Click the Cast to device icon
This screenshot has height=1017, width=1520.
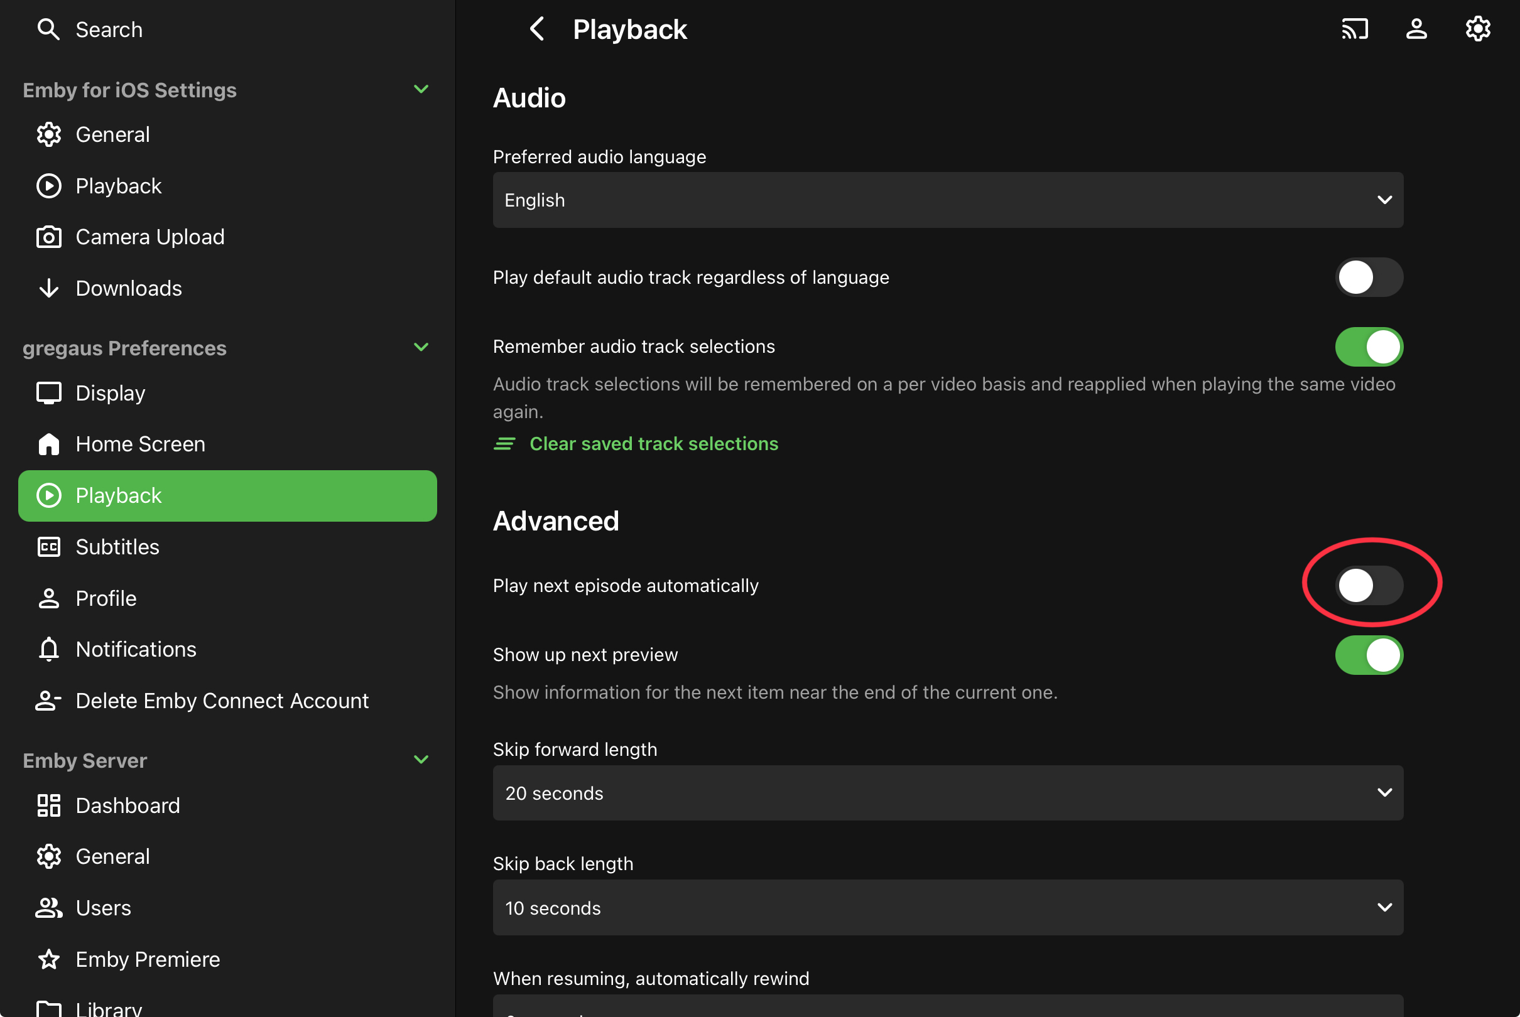(x=1354, y=29)
